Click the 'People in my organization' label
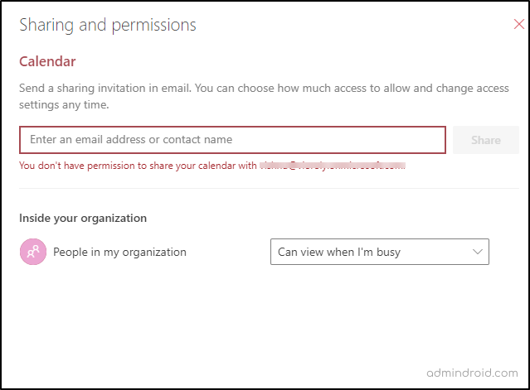This screenshot has width=530, height=390. tap(119, 252)
